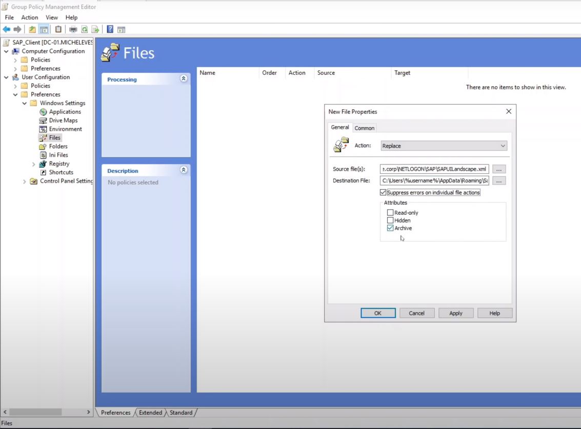Image resolution: width=581 pixels, height=429 pixels.
Task: Open Help using the toolbar question mark icon
Action: click(x=109, y=29)
